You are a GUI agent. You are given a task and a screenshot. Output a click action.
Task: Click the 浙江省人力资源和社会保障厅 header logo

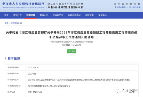click(x=23, y=5)
